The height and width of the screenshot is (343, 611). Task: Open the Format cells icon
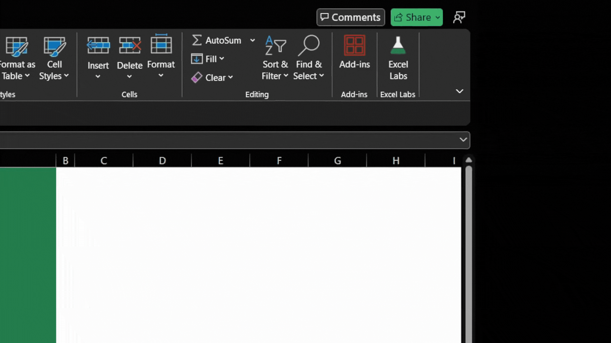click(x=161, y=45)
